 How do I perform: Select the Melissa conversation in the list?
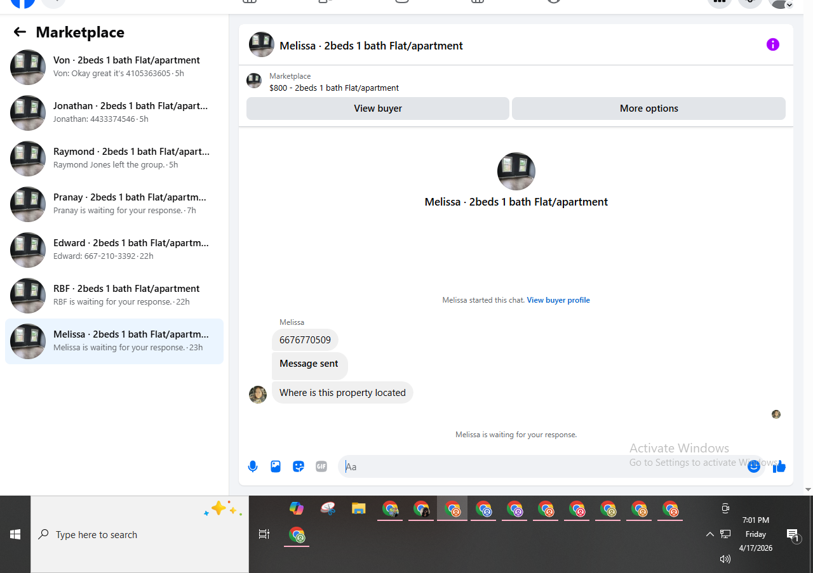(x=114, y=341)
